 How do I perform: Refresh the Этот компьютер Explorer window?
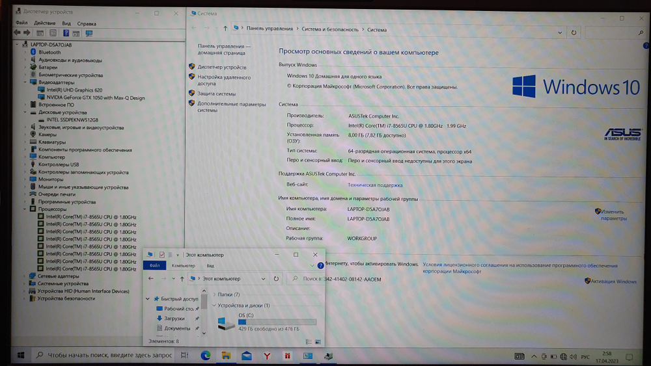(x=276, y=278)
